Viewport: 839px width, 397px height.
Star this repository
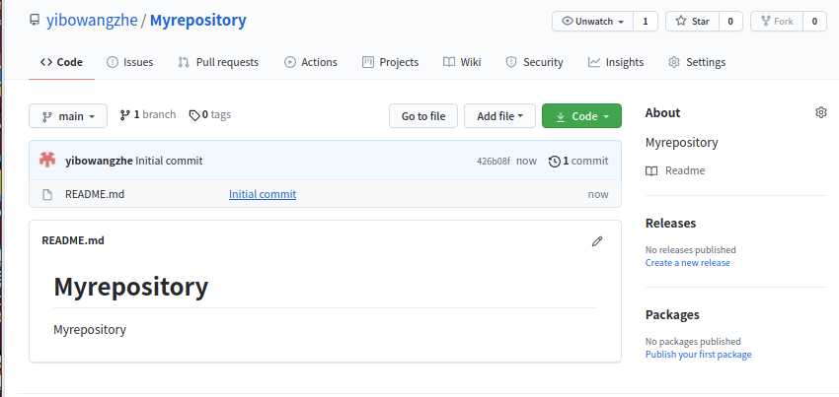pos(692,22)
